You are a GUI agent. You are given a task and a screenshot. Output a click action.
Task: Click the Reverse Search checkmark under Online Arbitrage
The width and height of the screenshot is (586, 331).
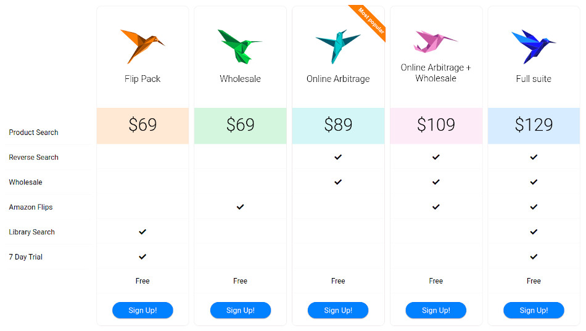[338, 157]
